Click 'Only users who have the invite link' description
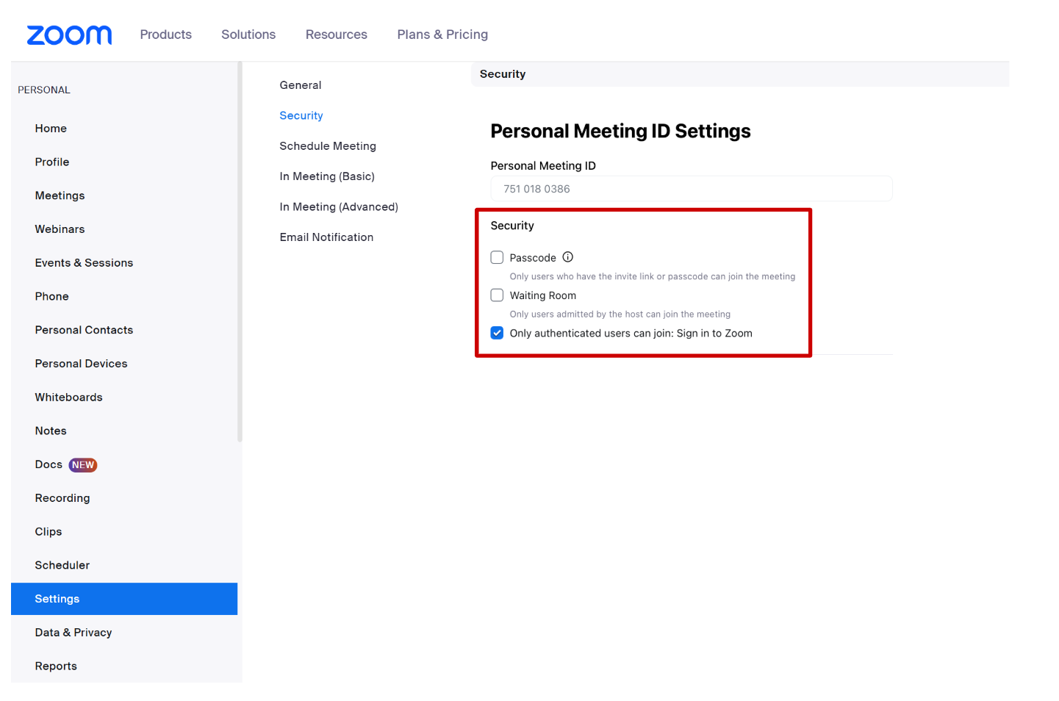The height and width of the screenshot is (701, 1059). coord(653,277)
